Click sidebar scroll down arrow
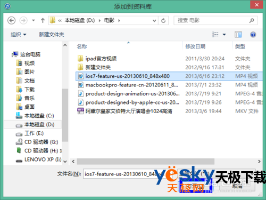This screenshot has height=200, width=266. pyautogui.click(x=65, y=162)
